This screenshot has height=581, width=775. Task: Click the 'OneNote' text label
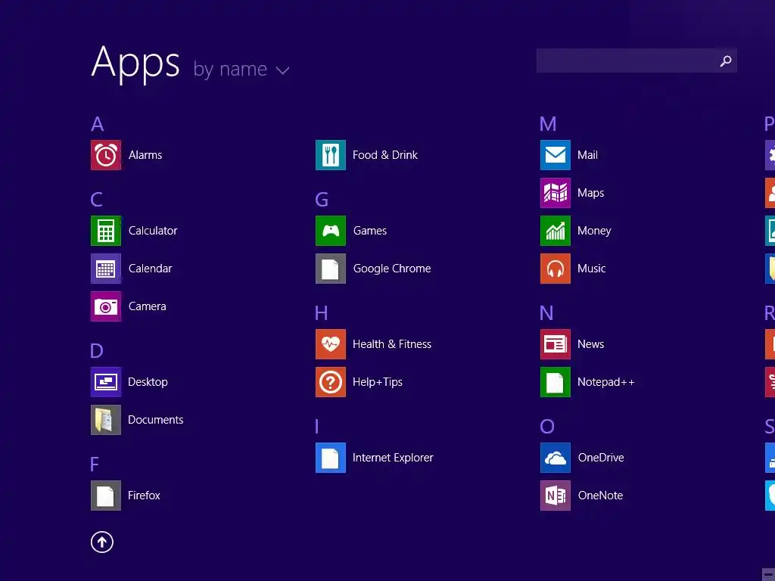600,496
